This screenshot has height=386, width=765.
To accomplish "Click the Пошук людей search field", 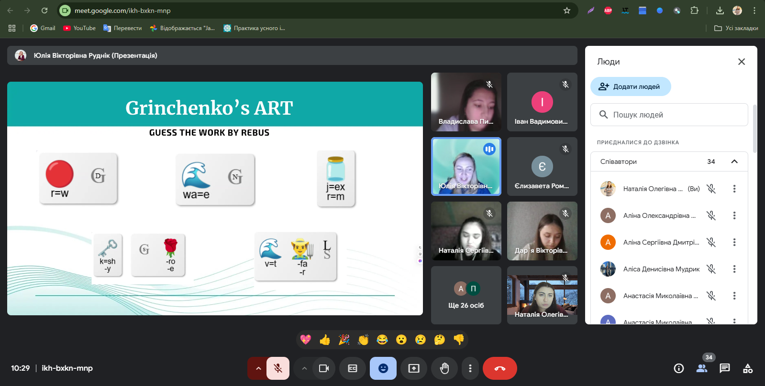I will click(669, 115).
